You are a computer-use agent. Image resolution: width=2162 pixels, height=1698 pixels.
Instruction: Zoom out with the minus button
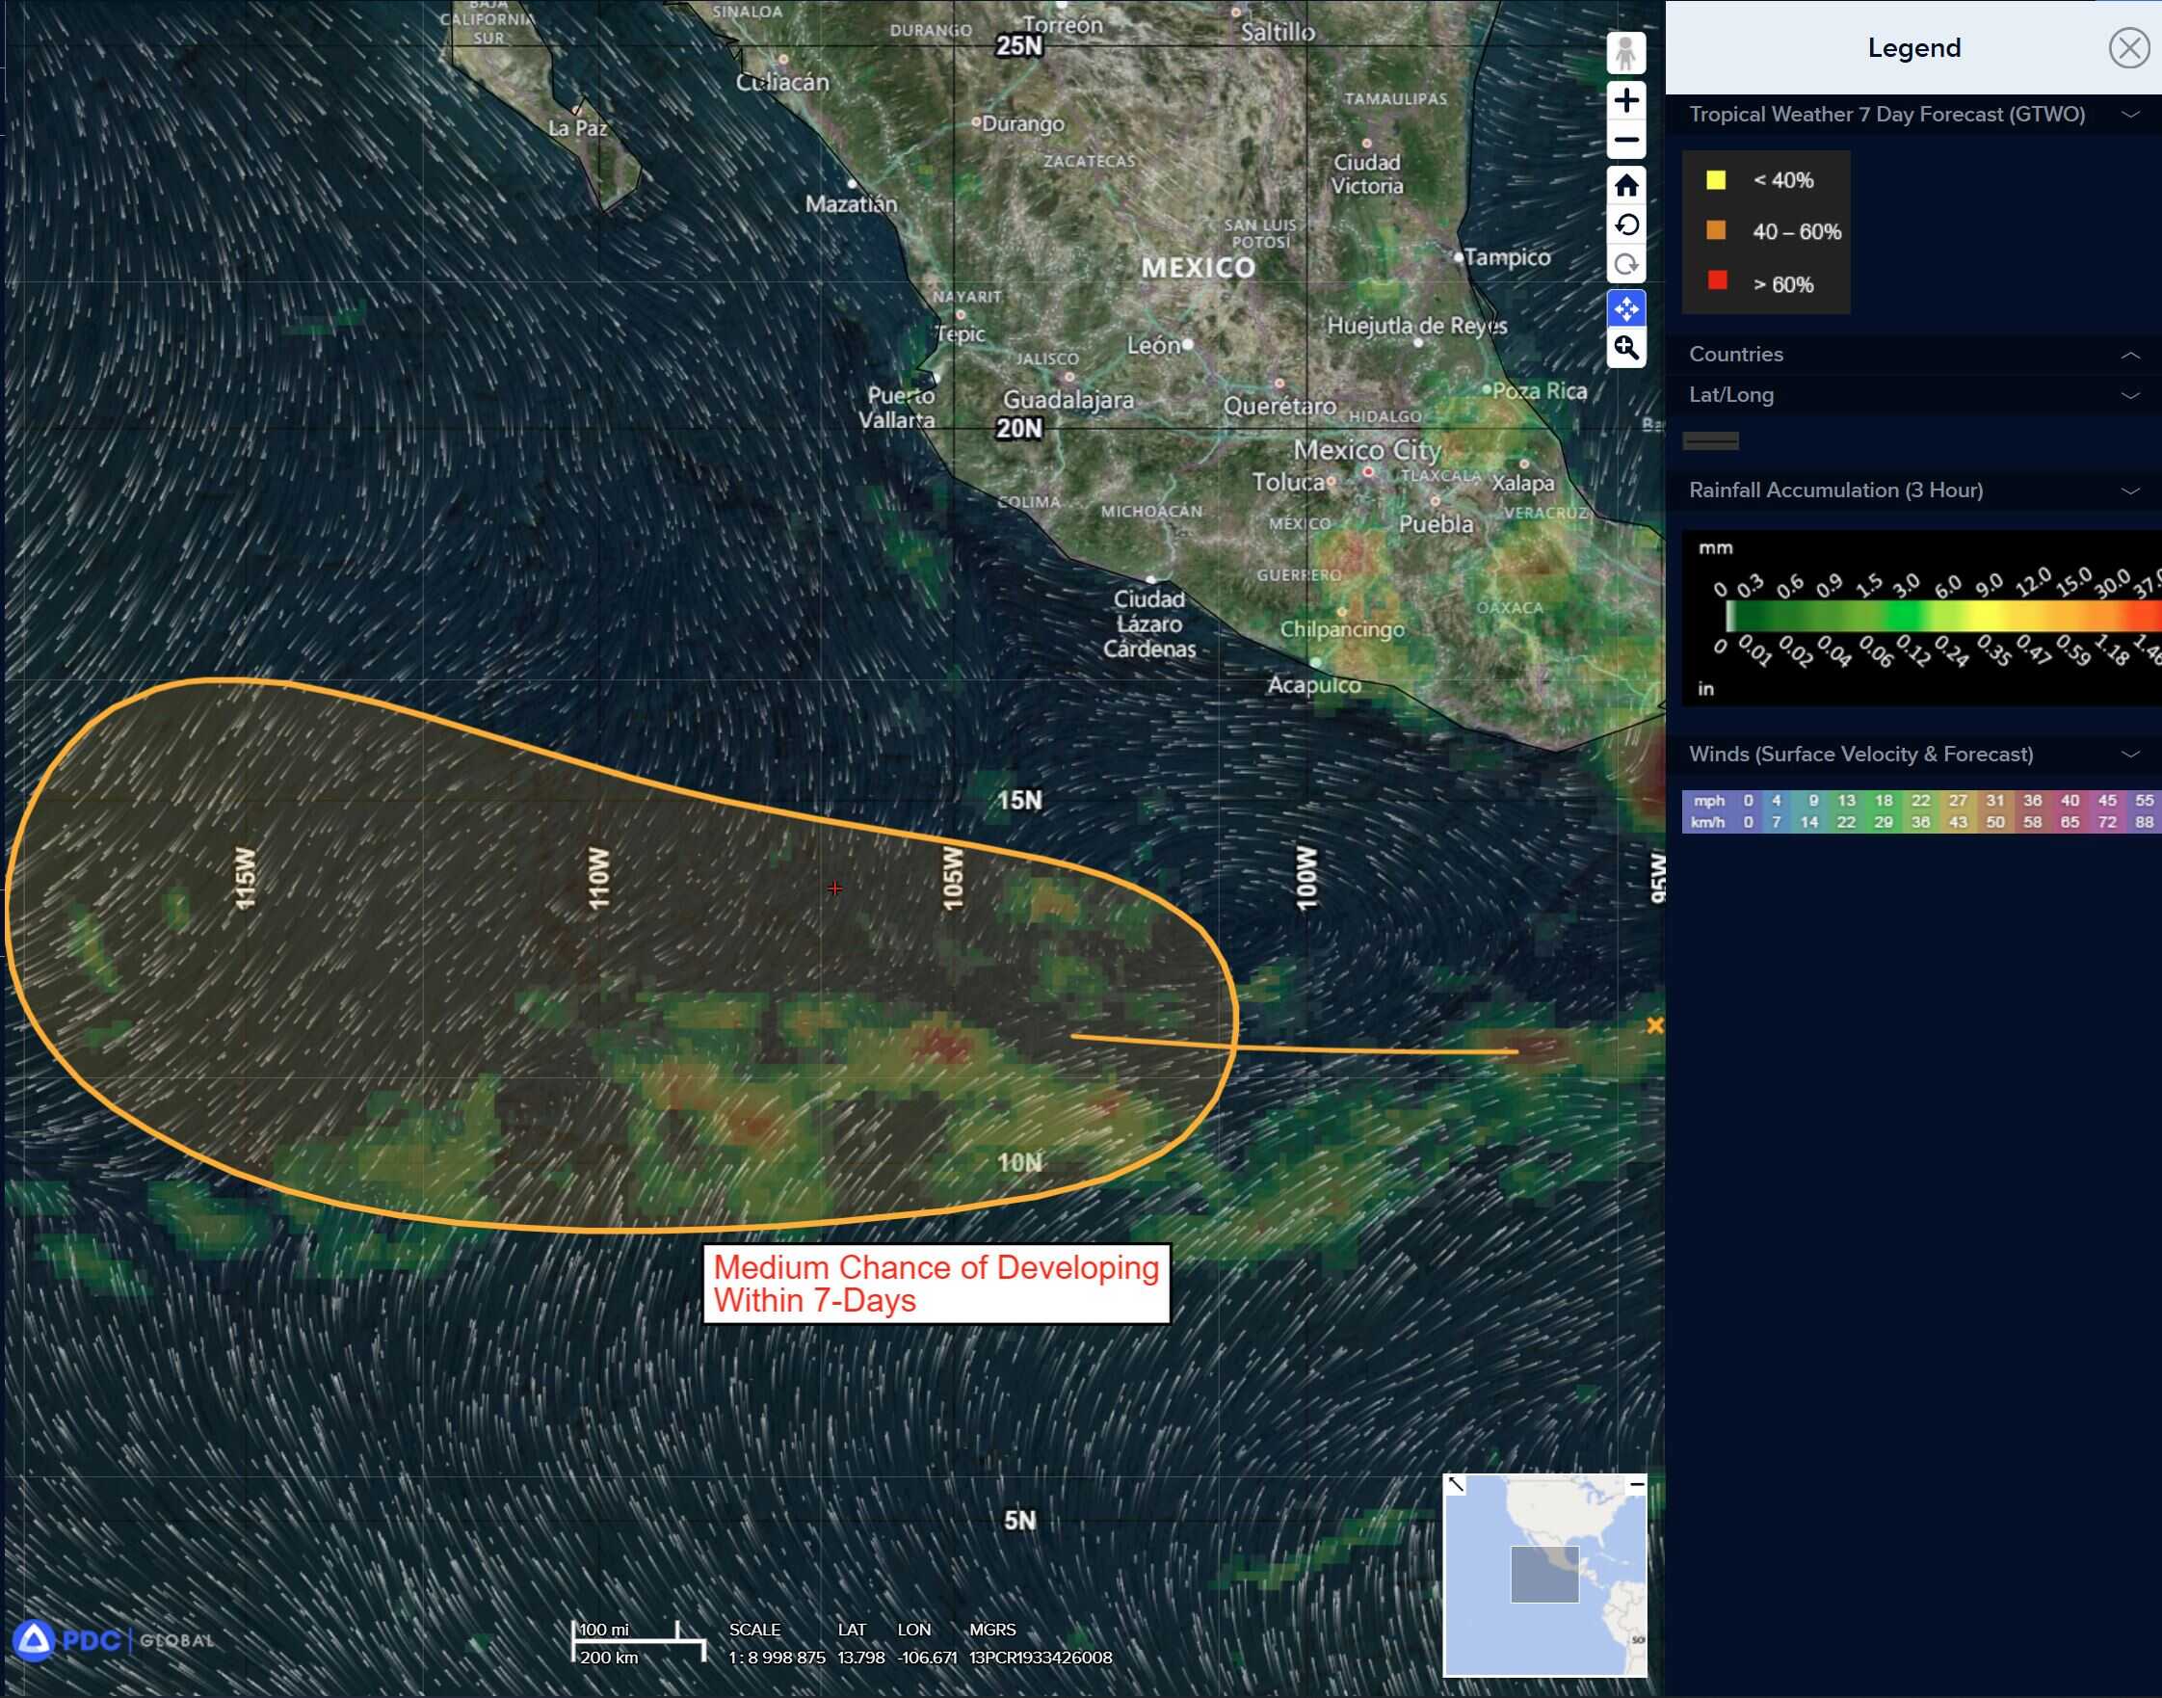tap(1625, 140)
